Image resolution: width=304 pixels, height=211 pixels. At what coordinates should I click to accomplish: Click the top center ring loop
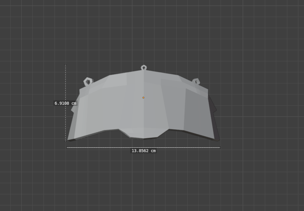144,67
